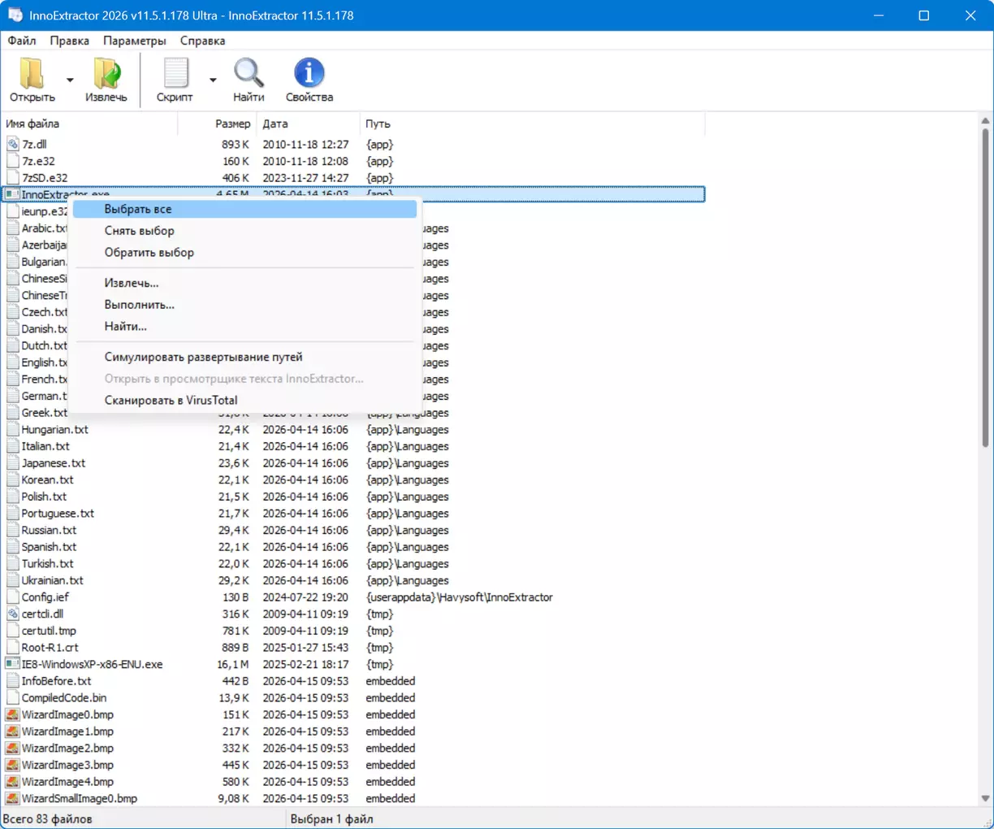The height and width of the screenshot is (829, 994).
Task: Open the Свойства info icon
Action: [x=309, y=74]
